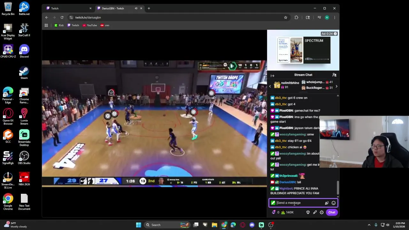This screenshot has height=230, width=409.
Task: Open the 2:03 PM clock and calendar
Action: tap(400, 225)
